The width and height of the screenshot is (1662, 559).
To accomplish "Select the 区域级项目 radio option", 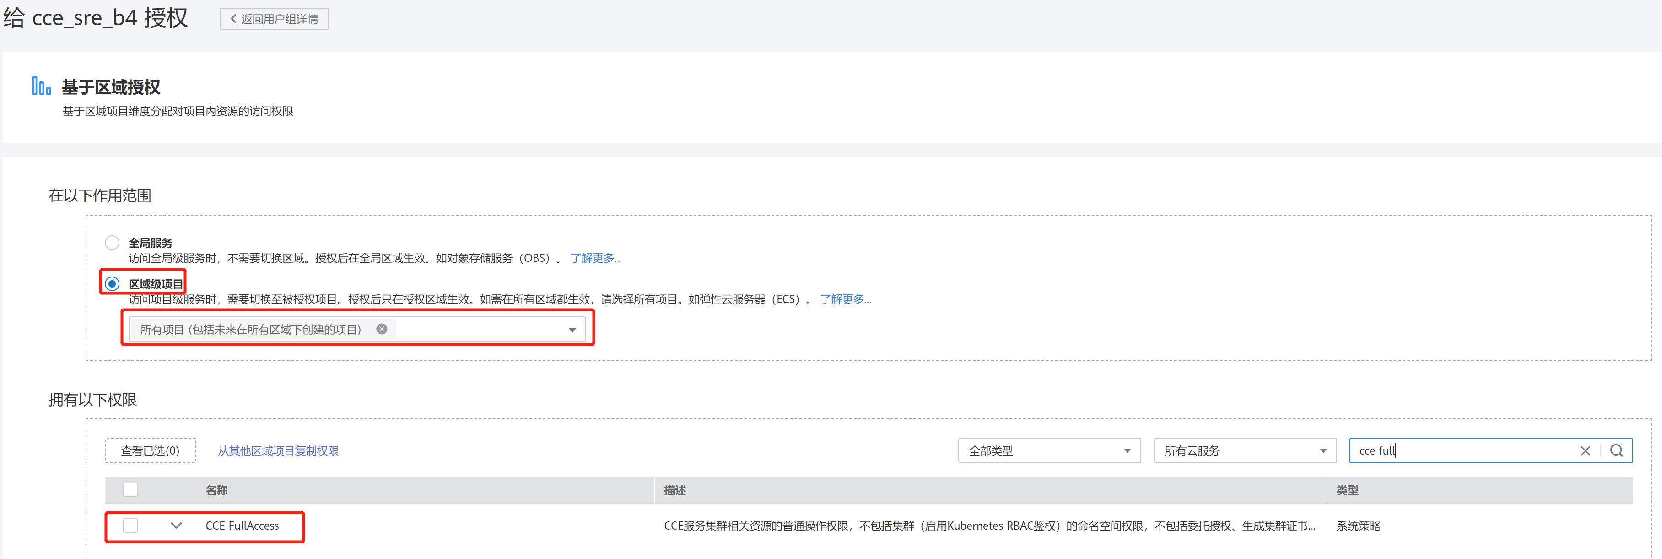I will [112, 284].
